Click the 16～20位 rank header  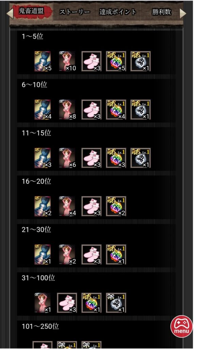pyautogui.click(x=36, y=181)
